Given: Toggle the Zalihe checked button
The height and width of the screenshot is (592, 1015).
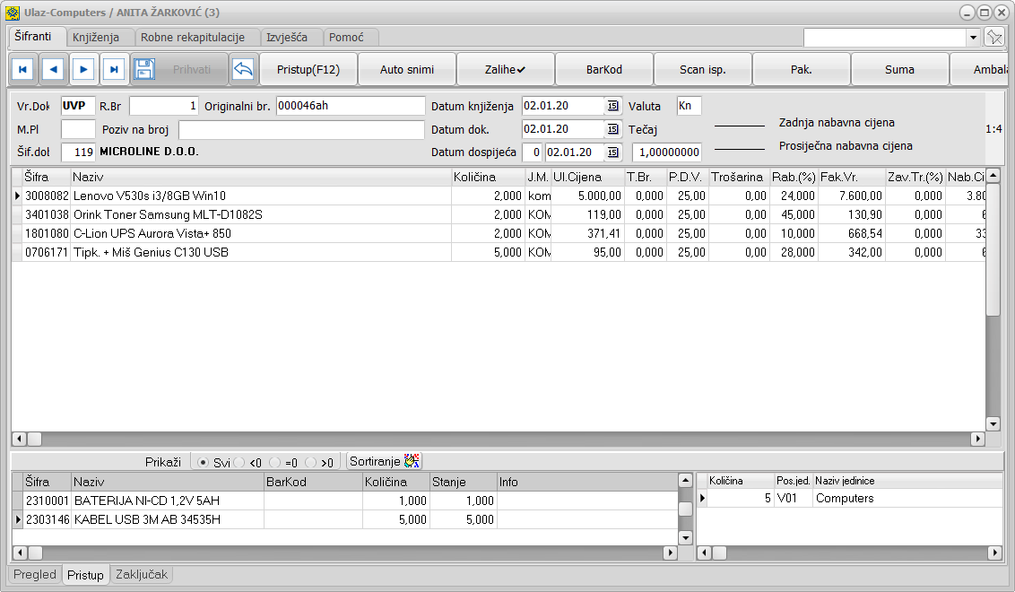Looking at the screenshot, I should click(506, 69).
